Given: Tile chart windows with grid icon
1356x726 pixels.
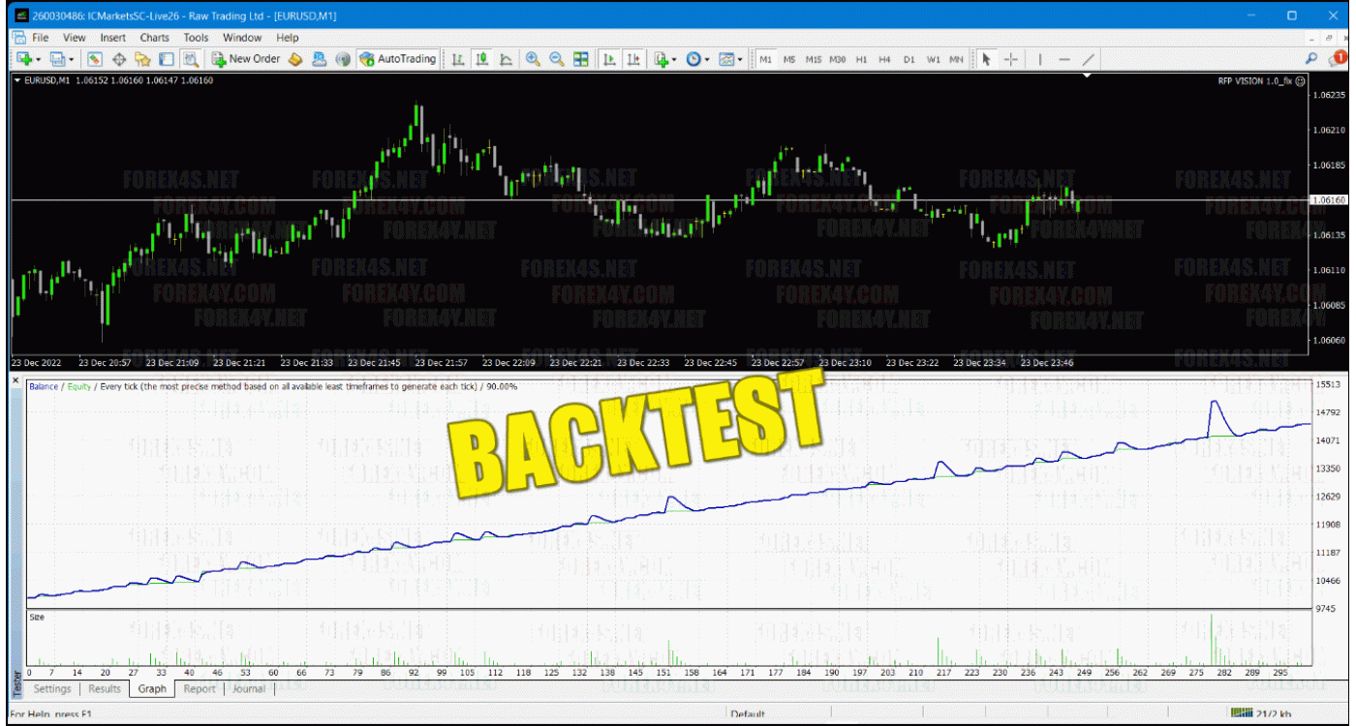Looking at the screenshot, I should pos(581,59).
